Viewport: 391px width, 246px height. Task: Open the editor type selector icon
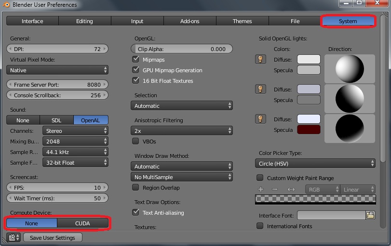coord(13,237)
